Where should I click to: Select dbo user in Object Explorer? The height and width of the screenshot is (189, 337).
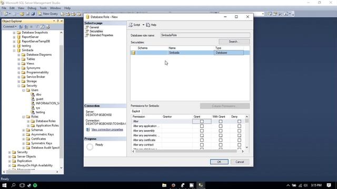pos(38,94)
